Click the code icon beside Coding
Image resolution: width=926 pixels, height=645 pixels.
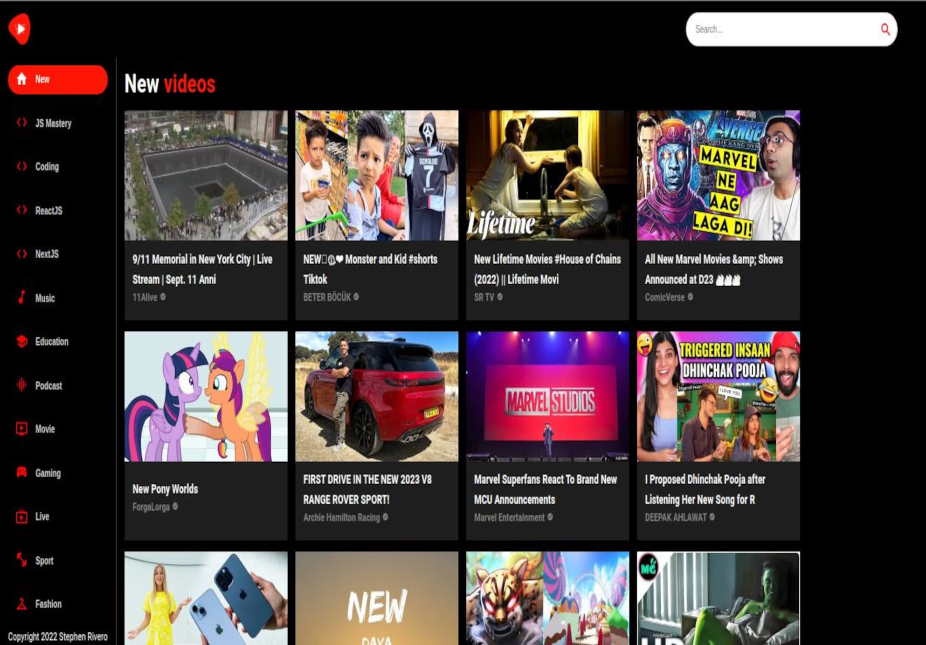[x=21, y=166]
